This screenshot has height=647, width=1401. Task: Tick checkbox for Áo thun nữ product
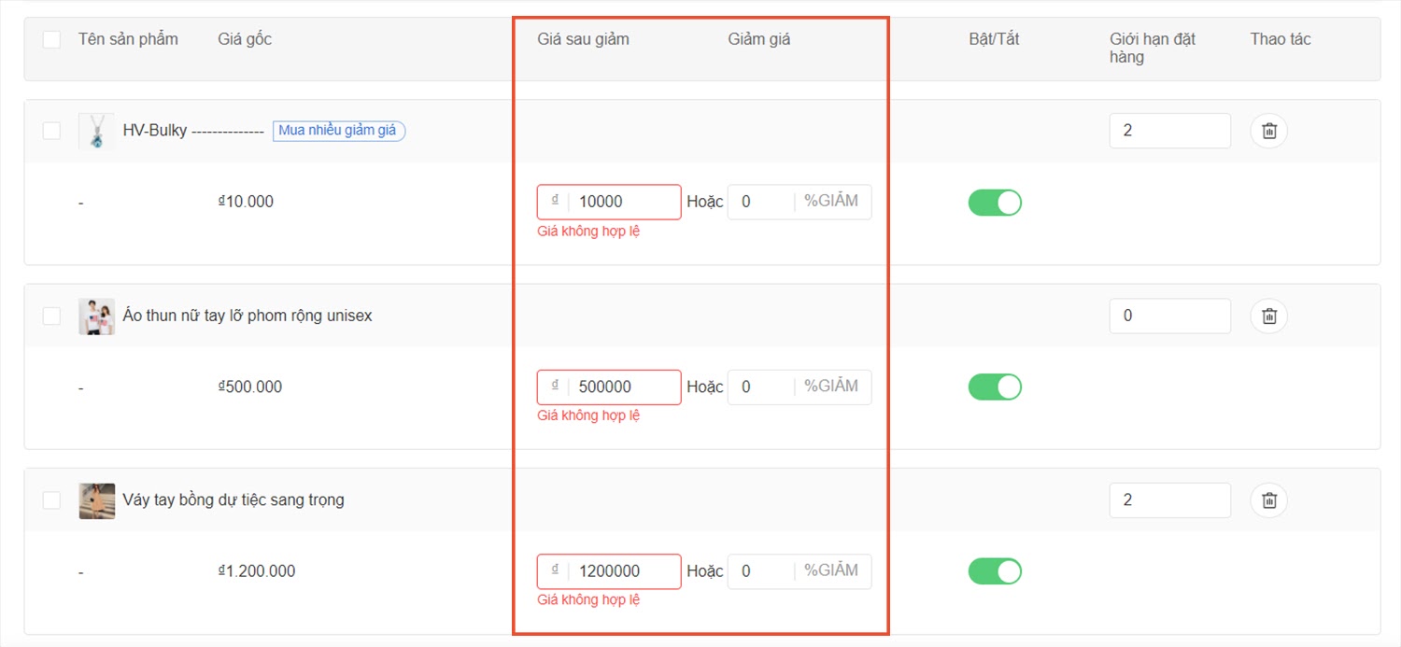point(51,316)
